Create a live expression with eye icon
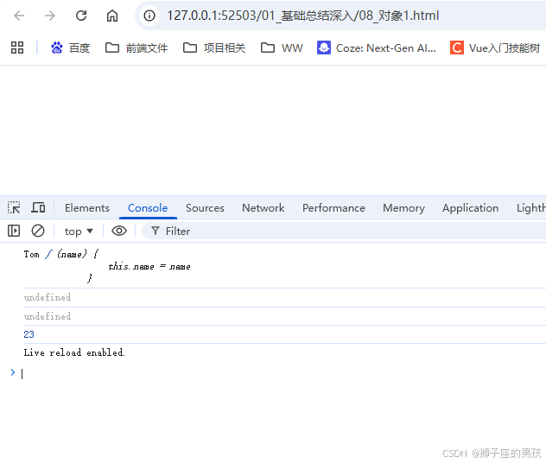The width and height of the screenshot is (546, 463). point(119,231)
